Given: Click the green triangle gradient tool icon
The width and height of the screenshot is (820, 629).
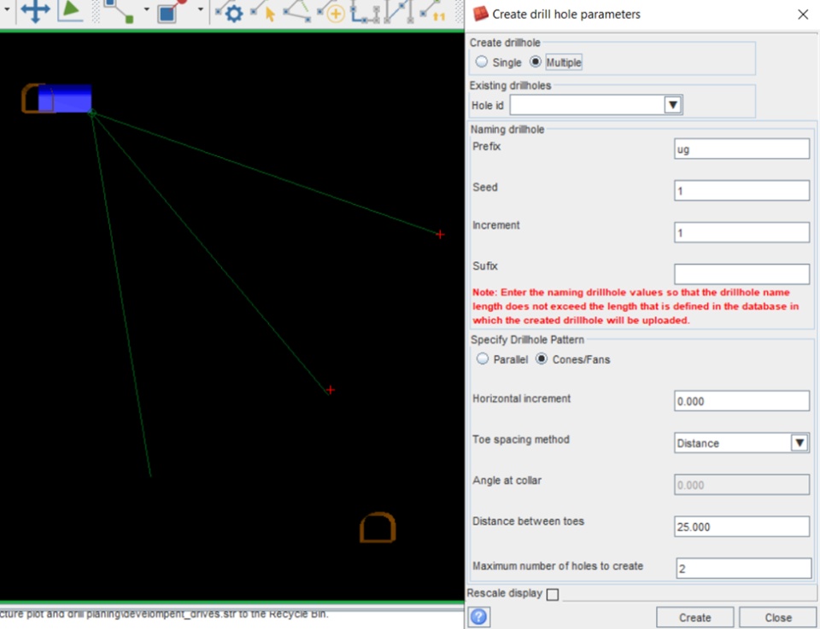Looking at the screenshot, I should [70, 11].
